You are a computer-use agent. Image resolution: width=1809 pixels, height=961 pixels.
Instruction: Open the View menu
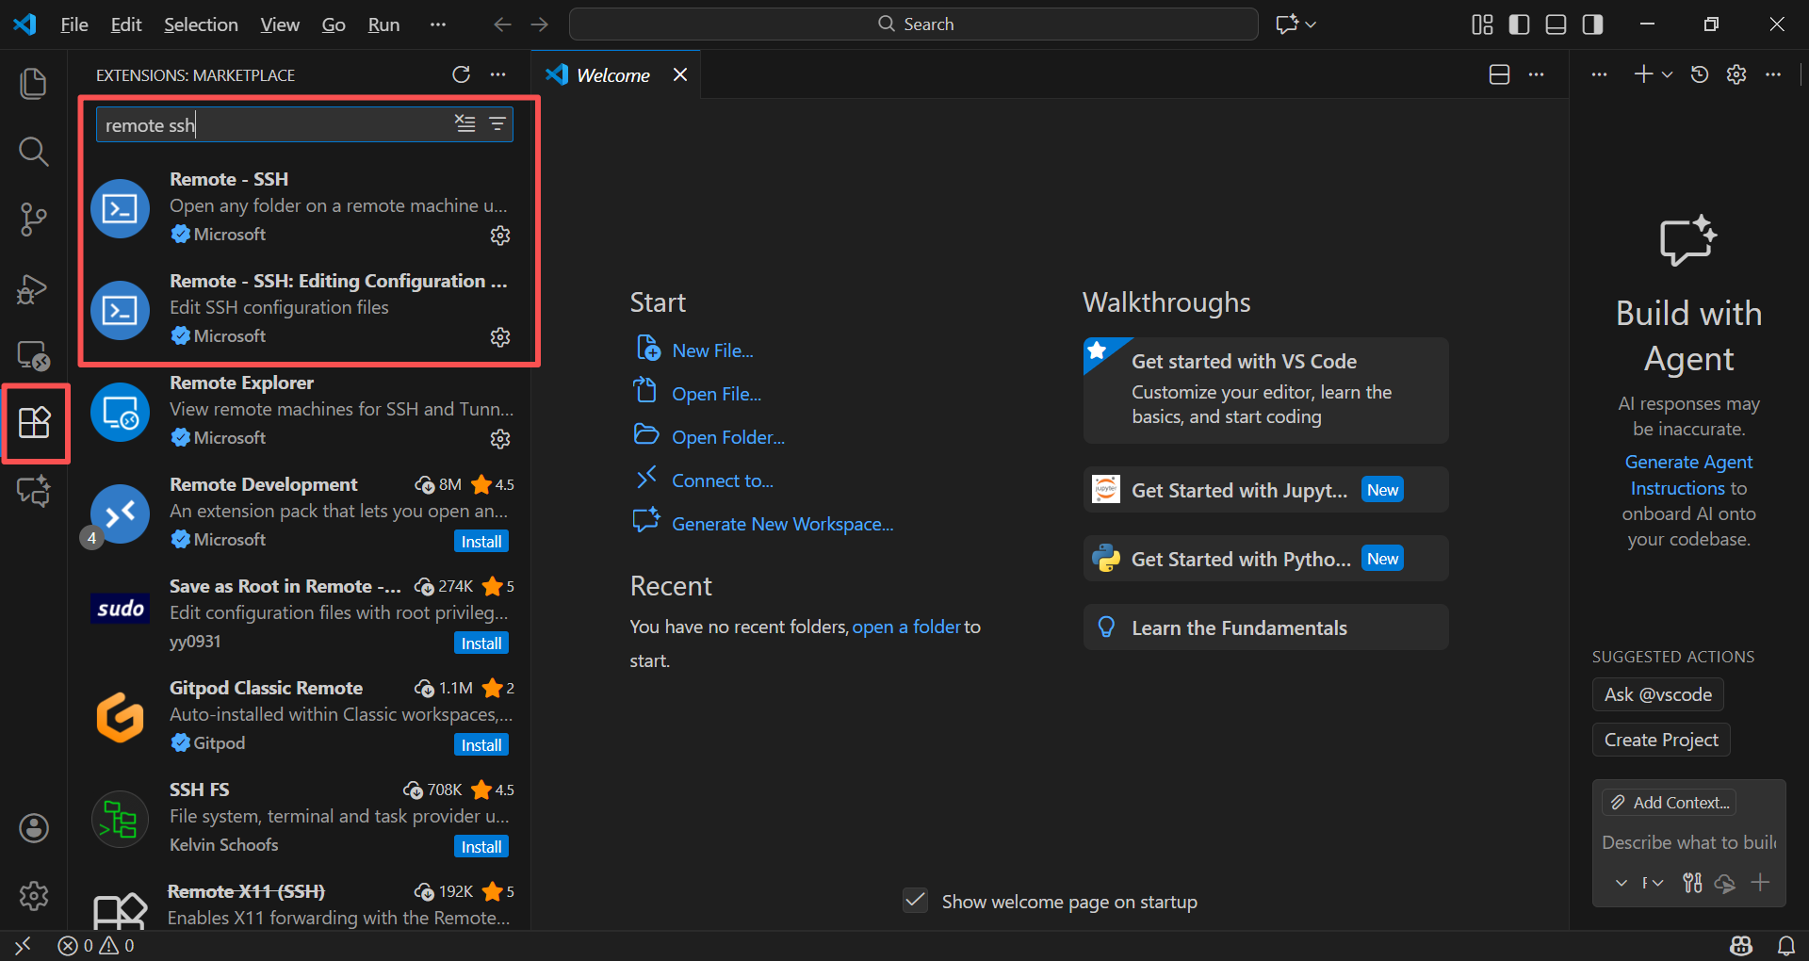(x=280, y=24)
